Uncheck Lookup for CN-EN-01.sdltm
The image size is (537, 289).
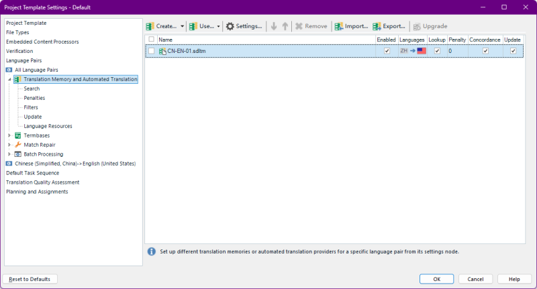[437, 51]
